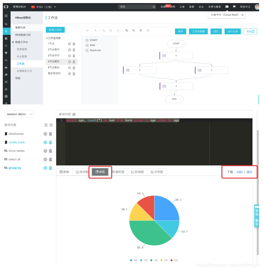Click the 帮助 external link button

(250, 31)
